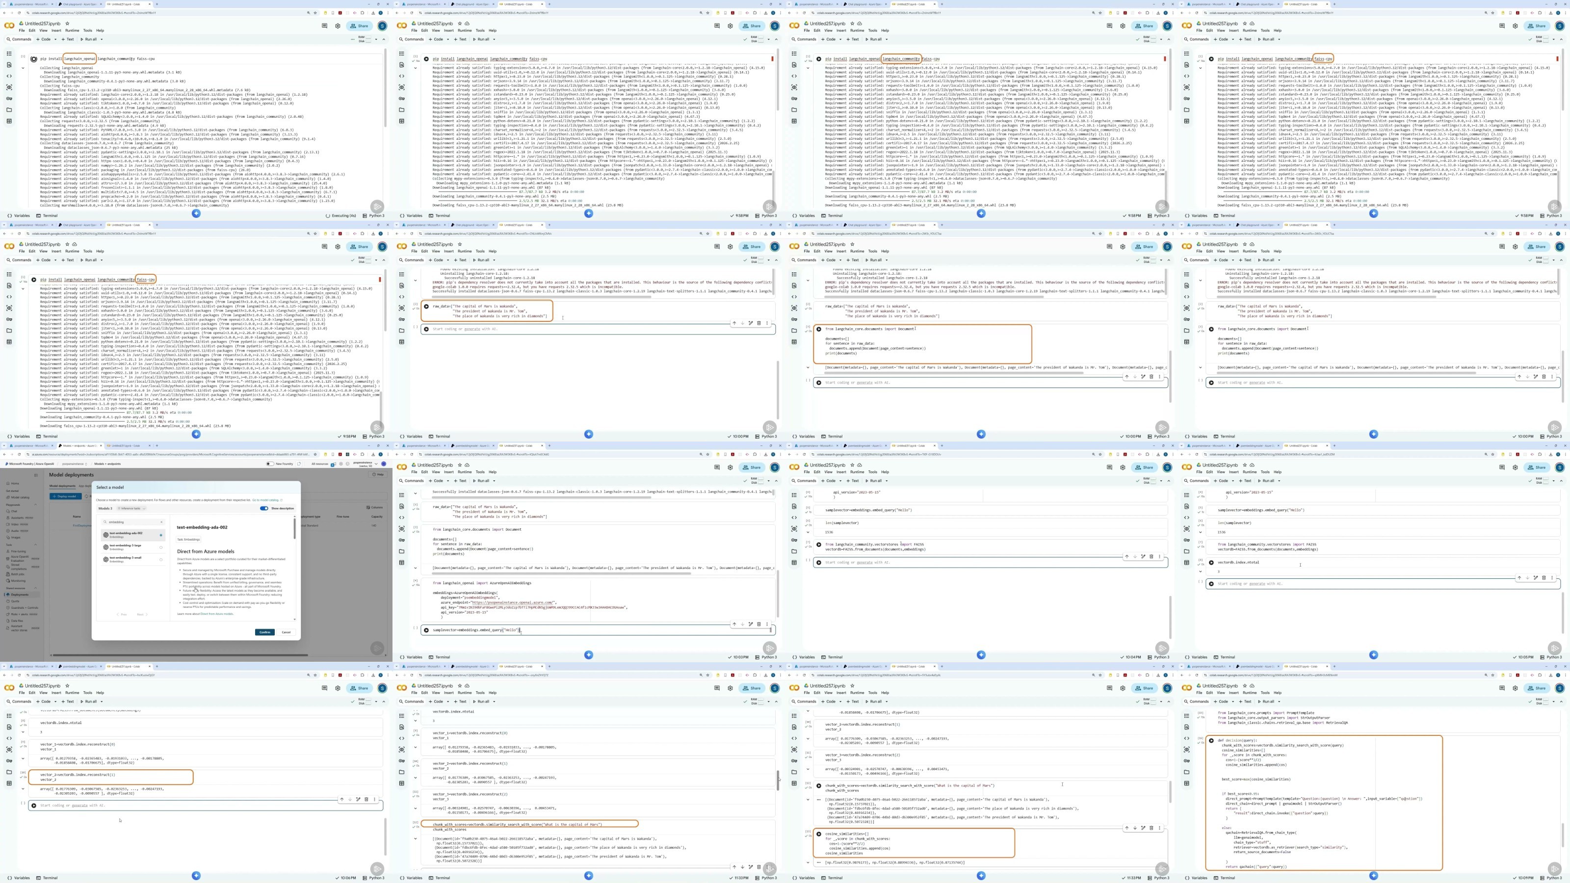
Task: Toggle the New Foundry switch
Action: 270,464
